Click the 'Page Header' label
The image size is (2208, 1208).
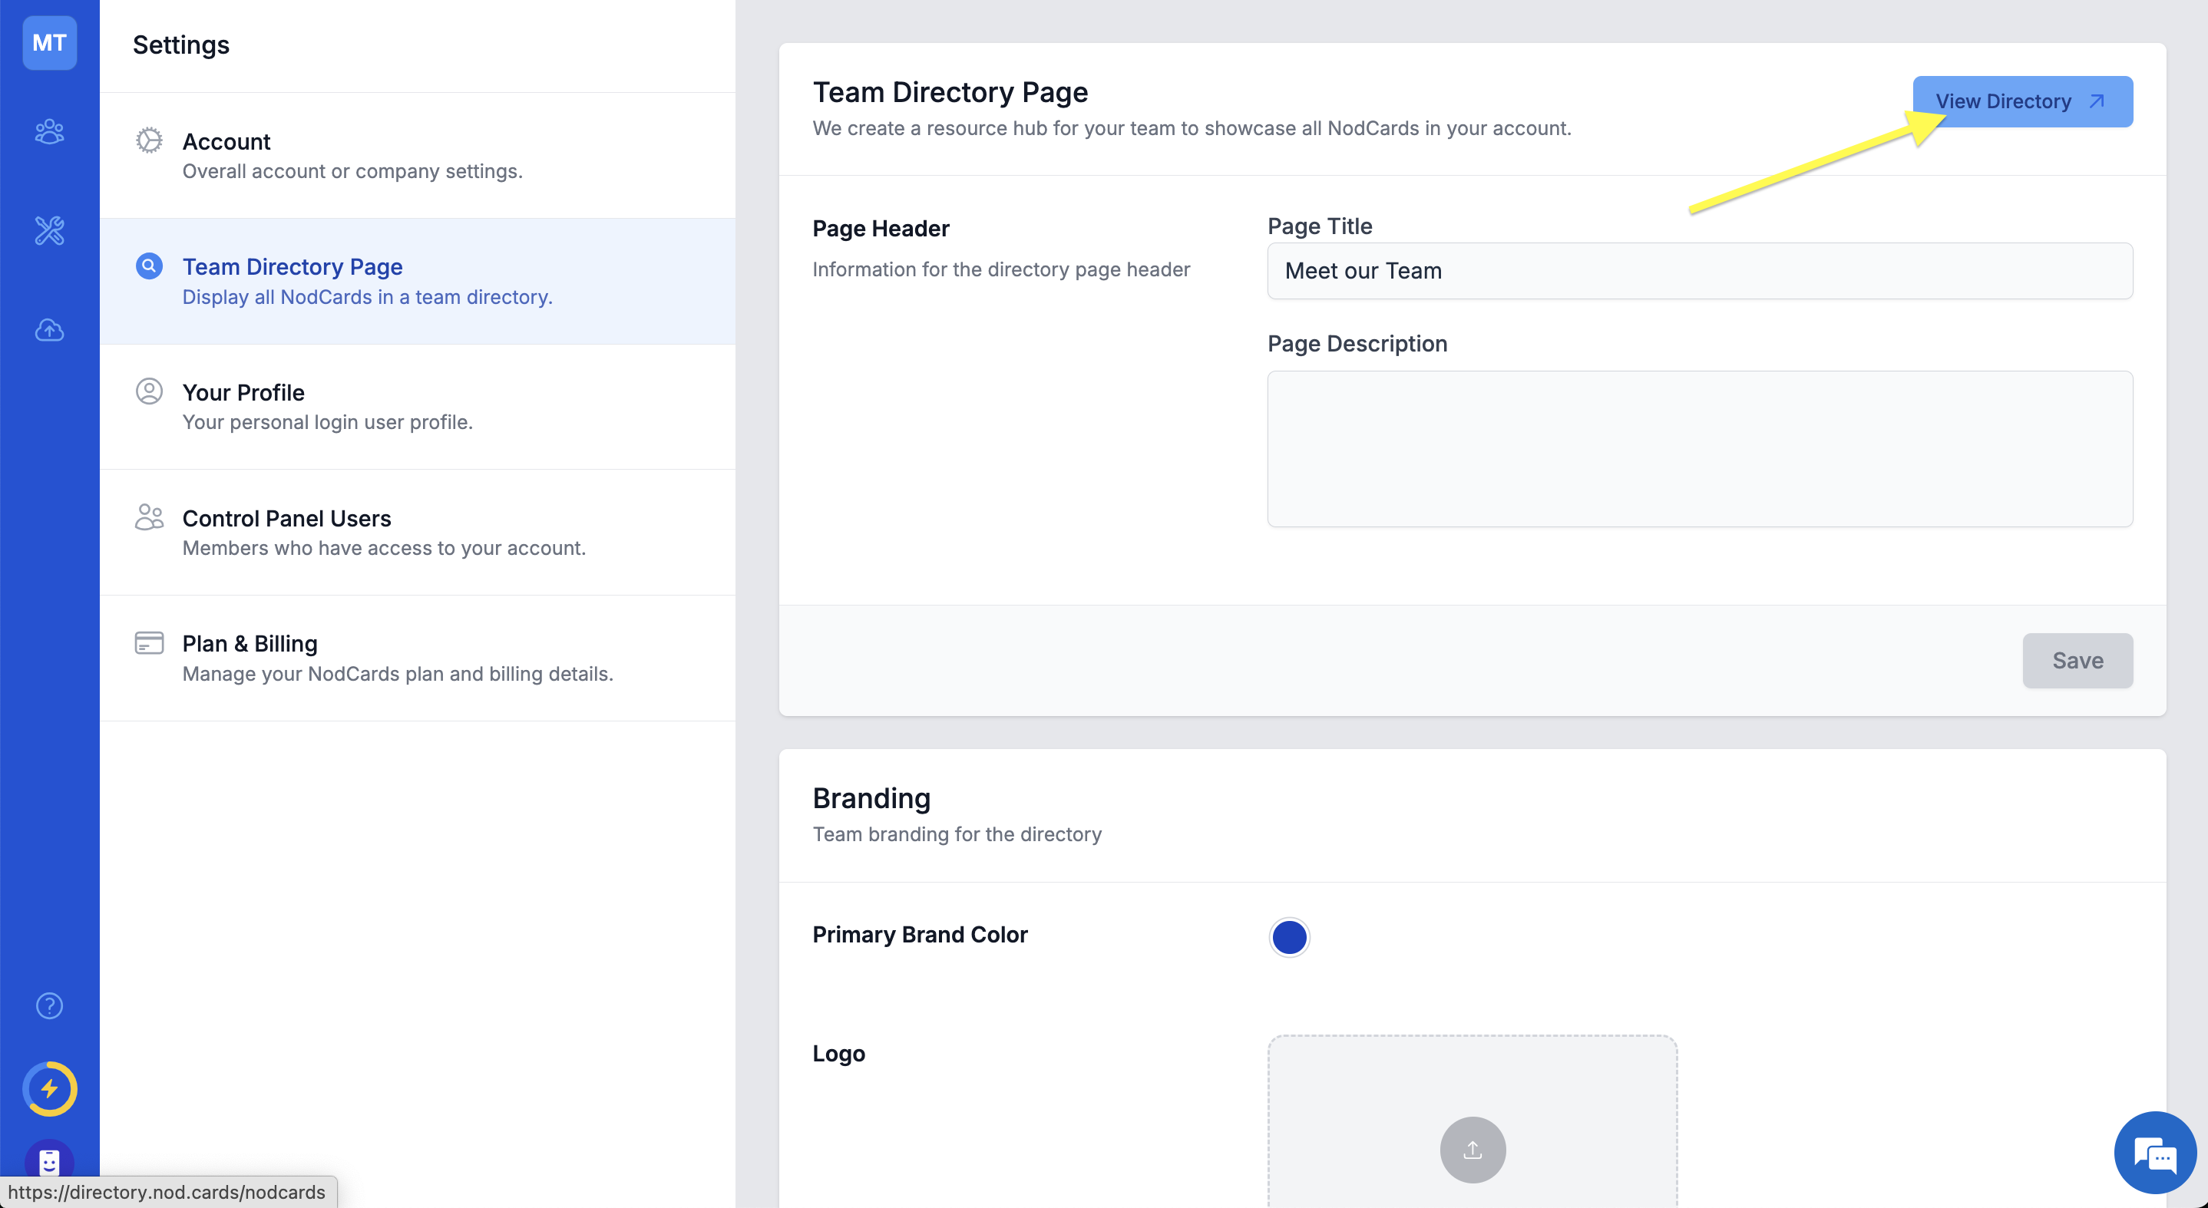click(x=881, y=228)
